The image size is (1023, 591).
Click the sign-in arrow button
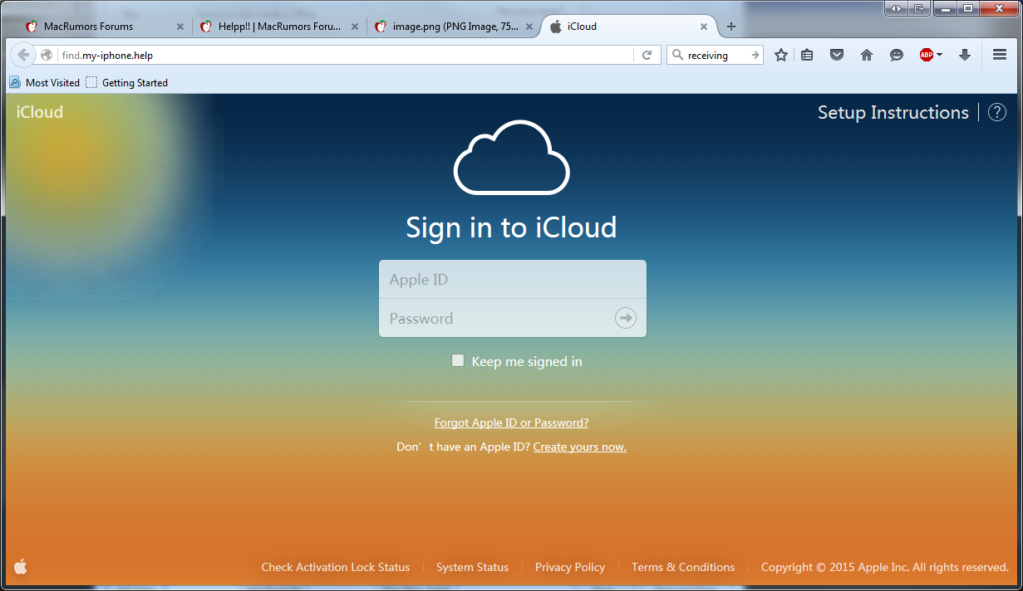pos(626,318)
